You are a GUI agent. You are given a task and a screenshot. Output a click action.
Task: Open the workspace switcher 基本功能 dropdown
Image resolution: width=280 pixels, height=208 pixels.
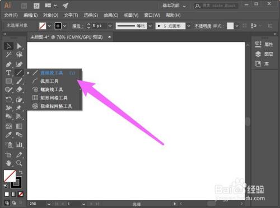tap(174, 6)
